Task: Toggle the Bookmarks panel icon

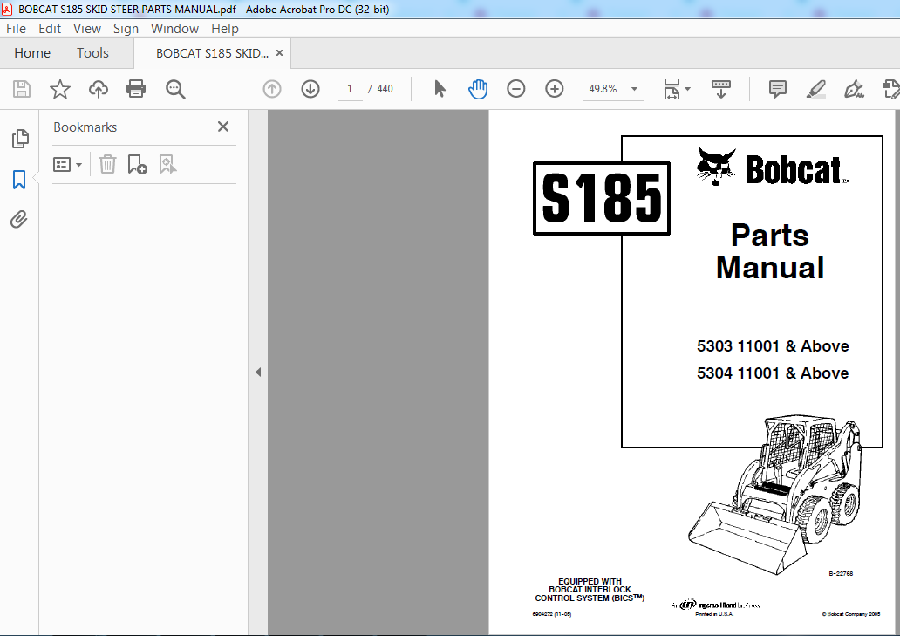Action: [19, 179]
